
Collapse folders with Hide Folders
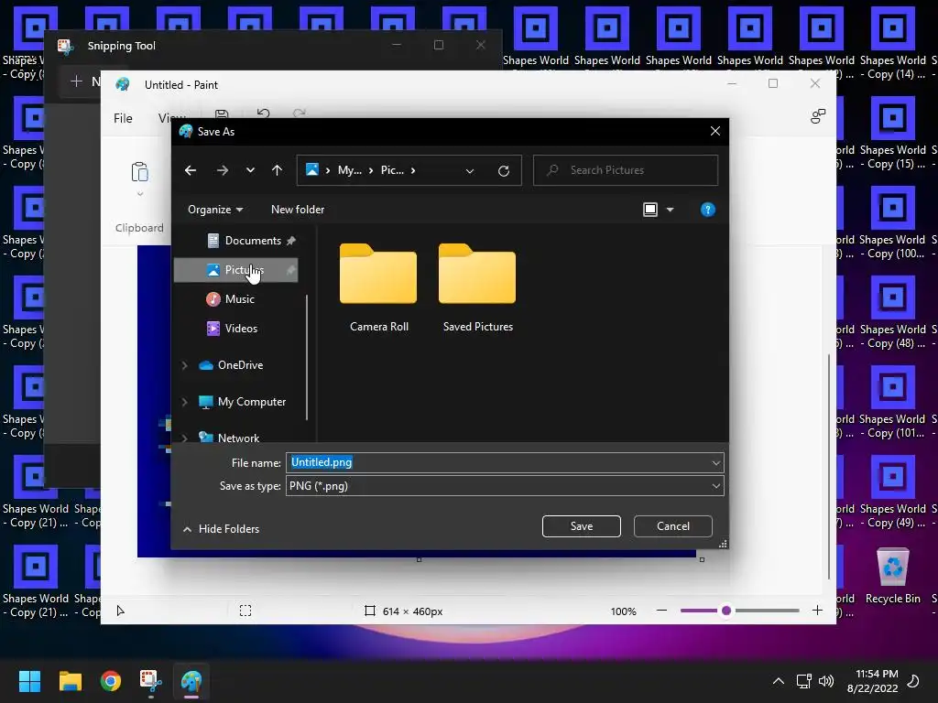pyautogui.click(x=222, y=529)
